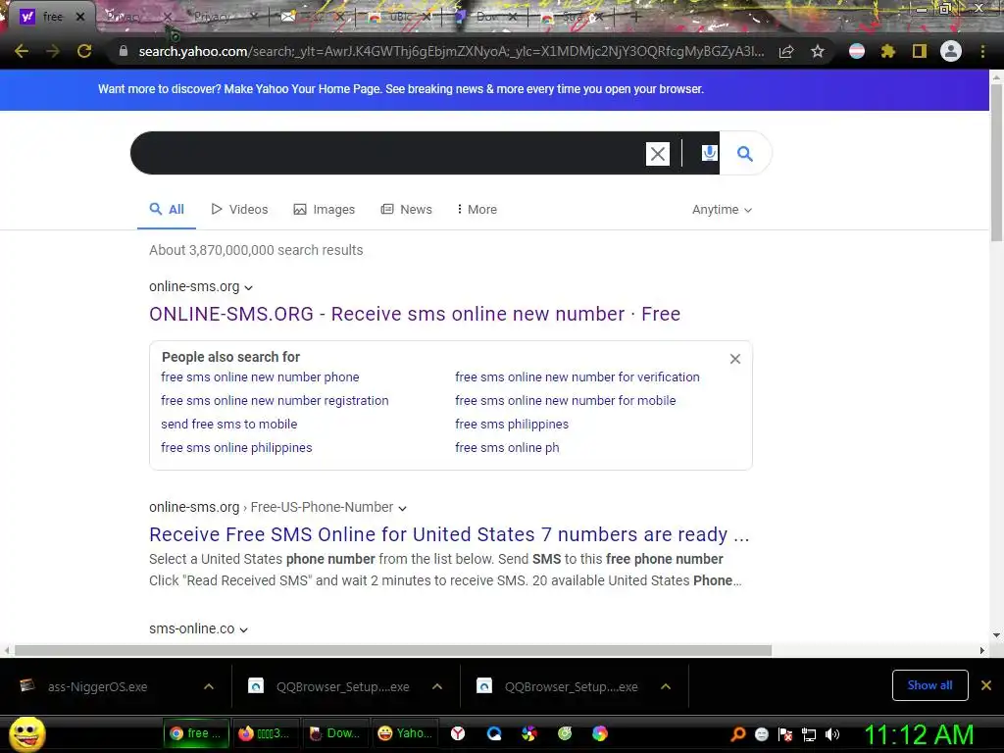Search free sms online philippines suggestion
This screenshot has height=753, width=1004.
(x=236, y=447)
